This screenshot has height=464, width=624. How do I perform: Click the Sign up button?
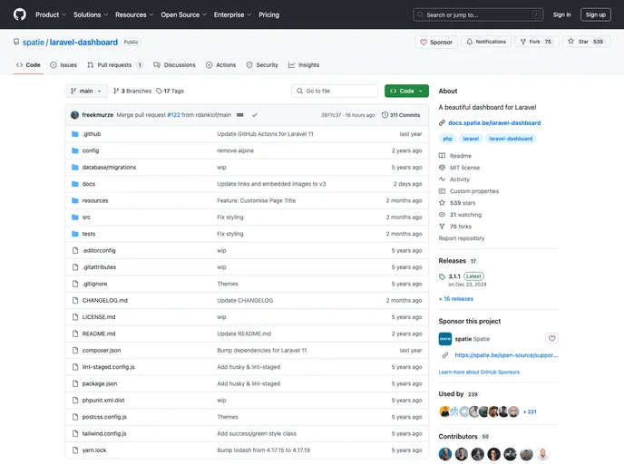(x=595, y=14)
